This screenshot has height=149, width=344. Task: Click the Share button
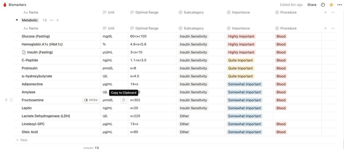tap(312, 5)
